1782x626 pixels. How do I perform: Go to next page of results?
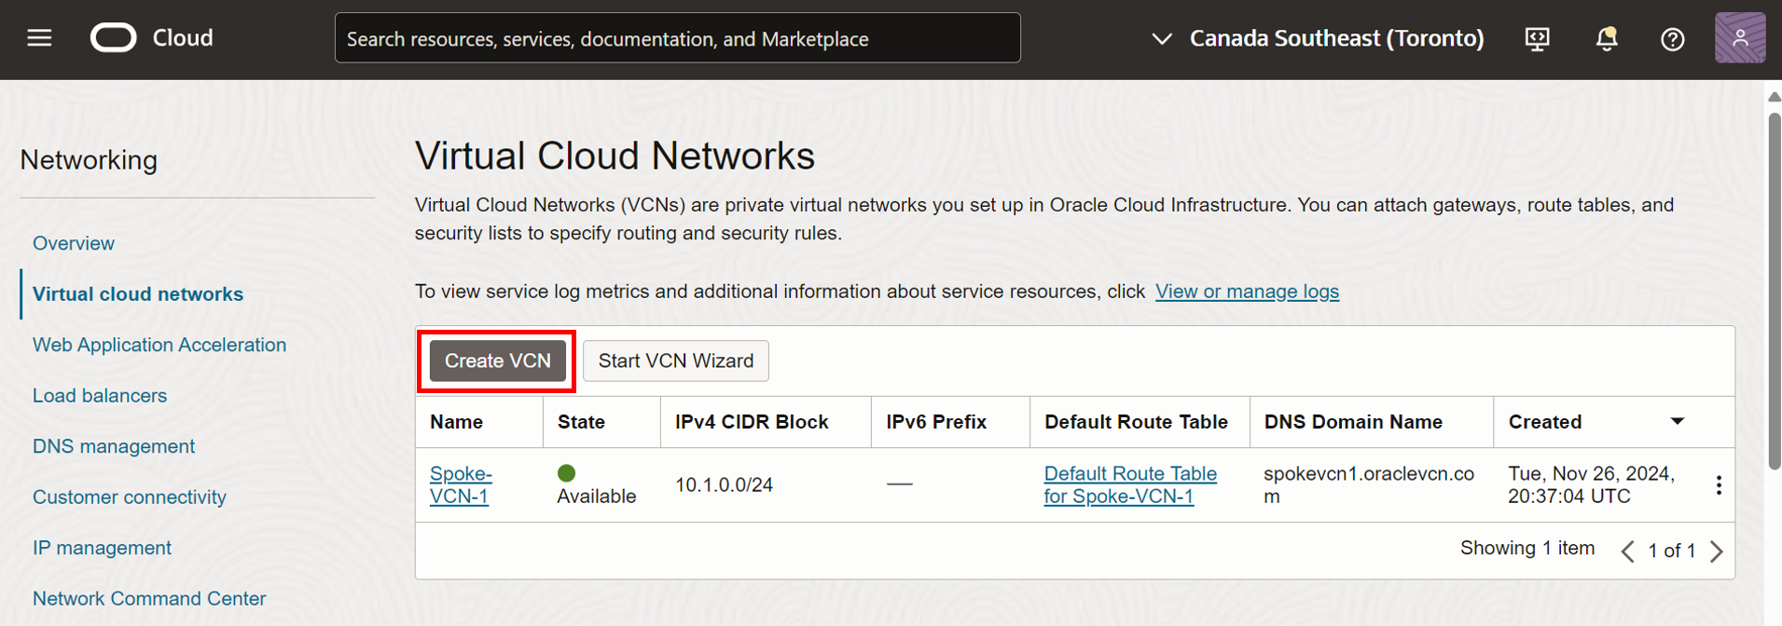[1717, 551]
